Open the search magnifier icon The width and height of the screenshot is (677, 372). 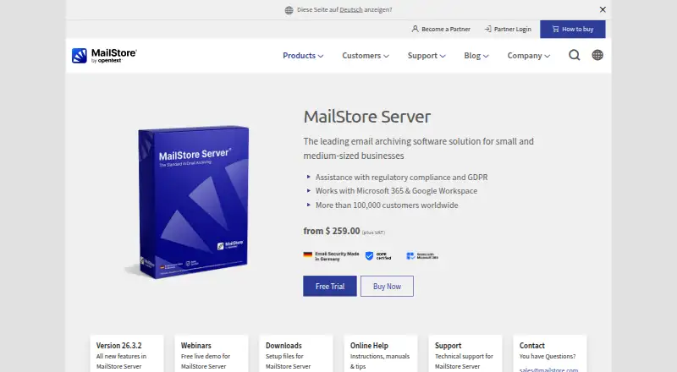pos(575,55)
